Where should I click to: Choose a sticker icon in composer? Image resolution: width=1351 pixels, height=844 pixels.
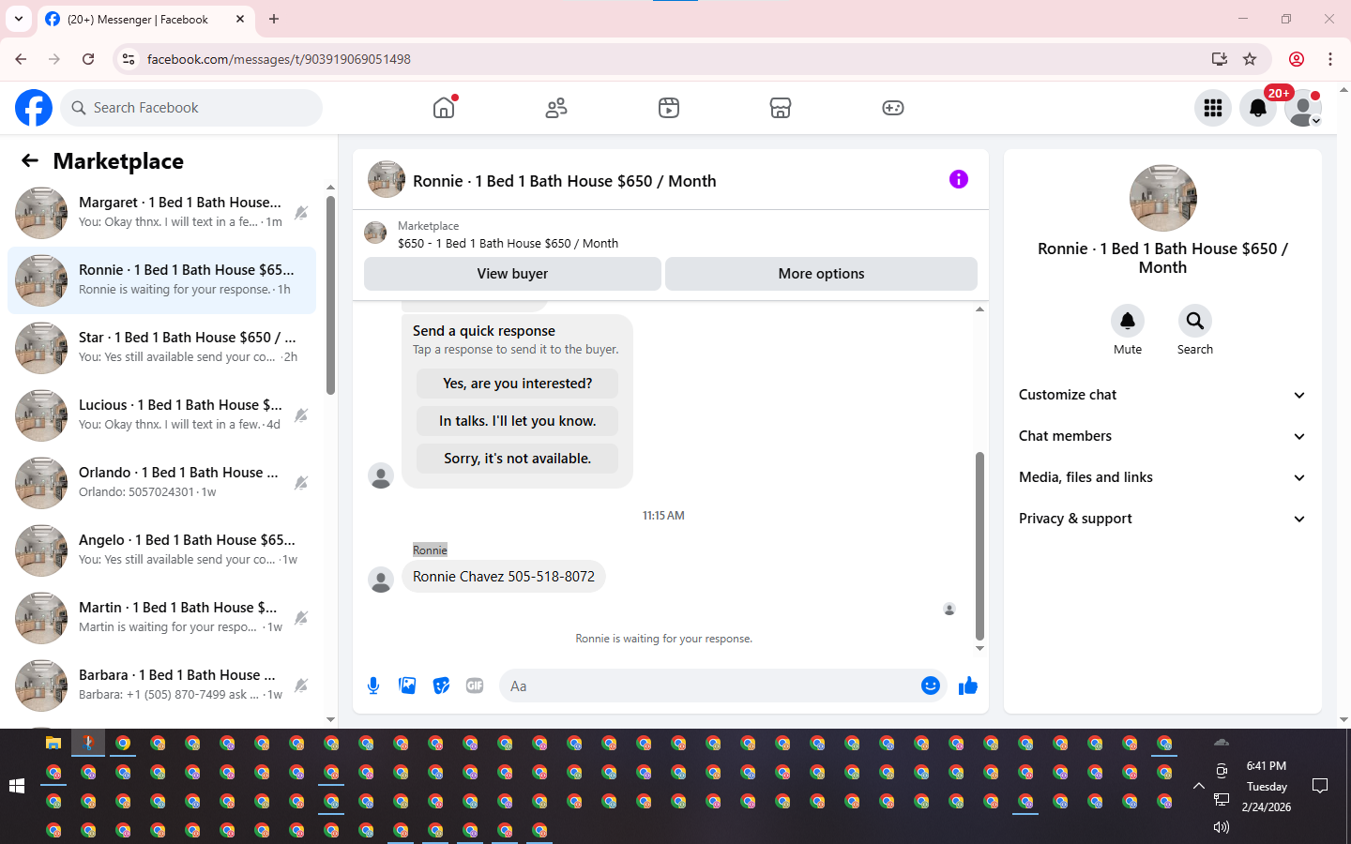pyautogui.click(x=441, y=686)
